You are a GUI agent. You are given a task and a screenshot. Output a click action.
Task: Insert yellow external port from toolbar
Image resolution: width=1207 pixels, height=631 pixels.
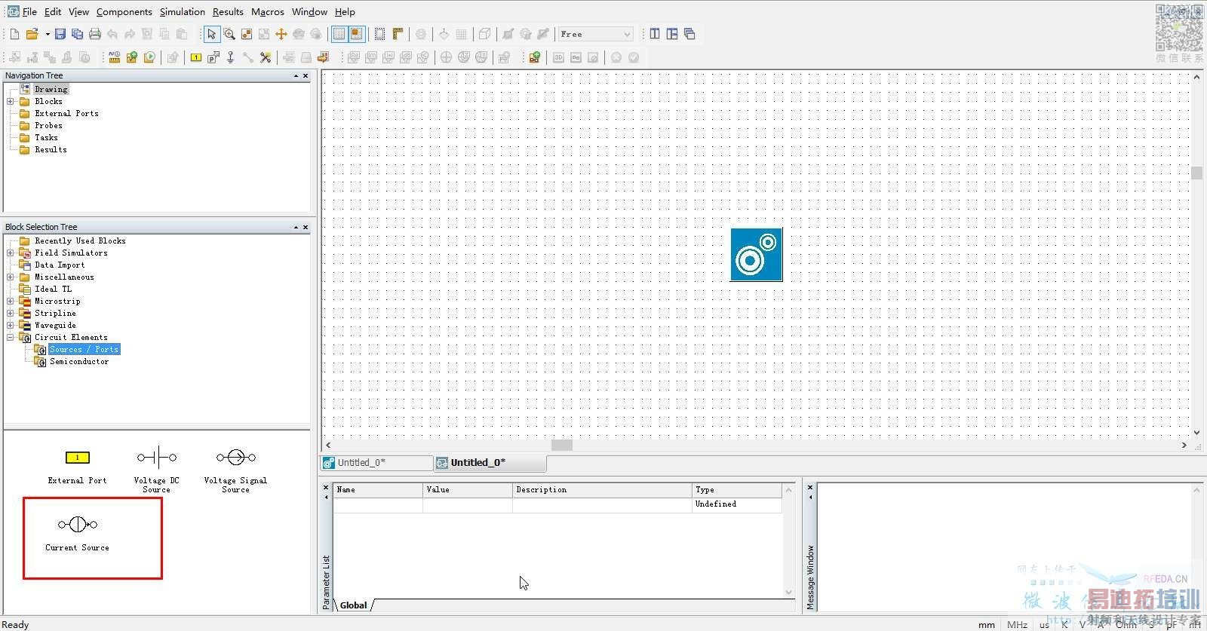[x=196, y=57]
